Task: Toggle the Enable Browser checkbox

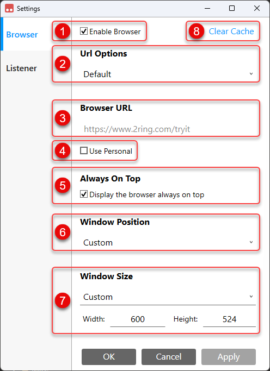Action: tap(84, 31)
